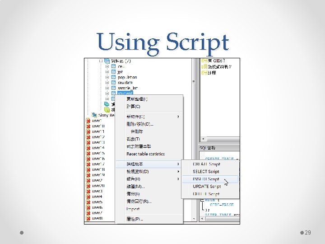Open the '新物件' submenu arrow
The image size is (325, 244).
pyautogui.click(x=178, y=117)
